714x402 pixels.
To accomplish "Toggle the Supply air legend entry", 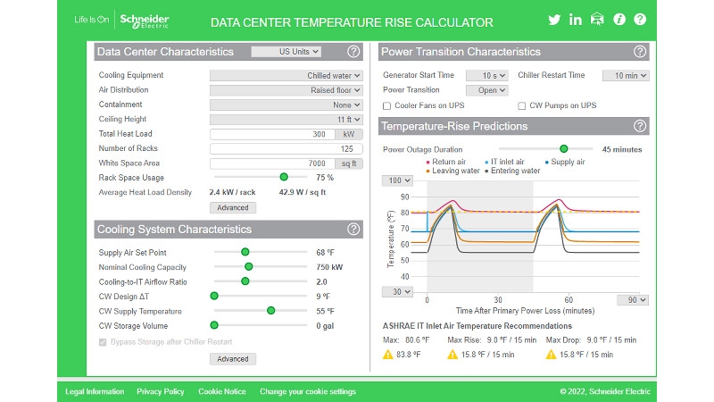I will pos(565,162).
